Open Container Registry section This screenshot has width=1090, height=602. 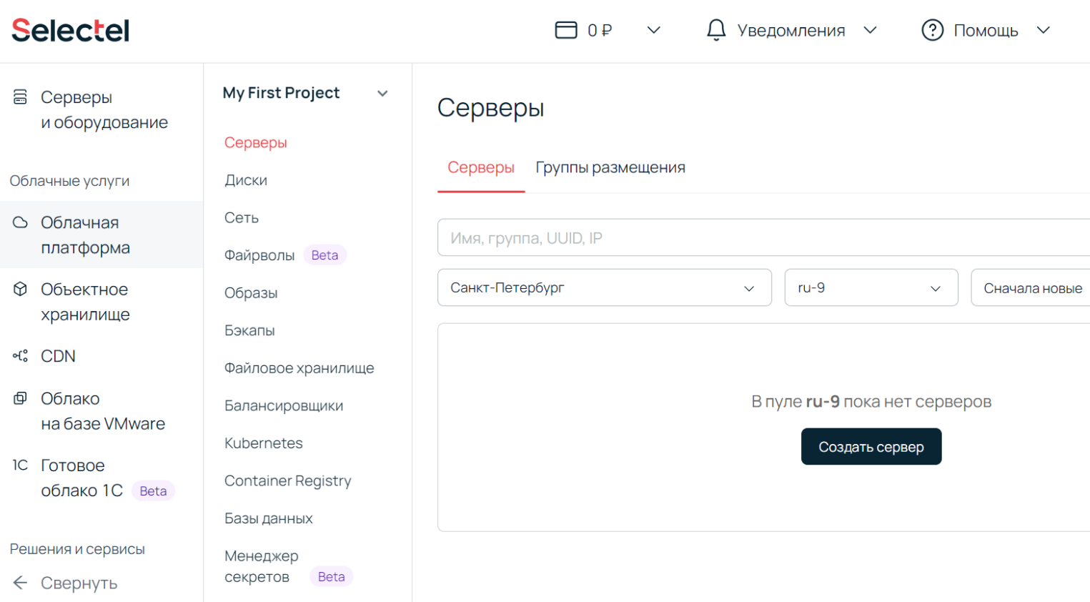(x=287, y=481)
